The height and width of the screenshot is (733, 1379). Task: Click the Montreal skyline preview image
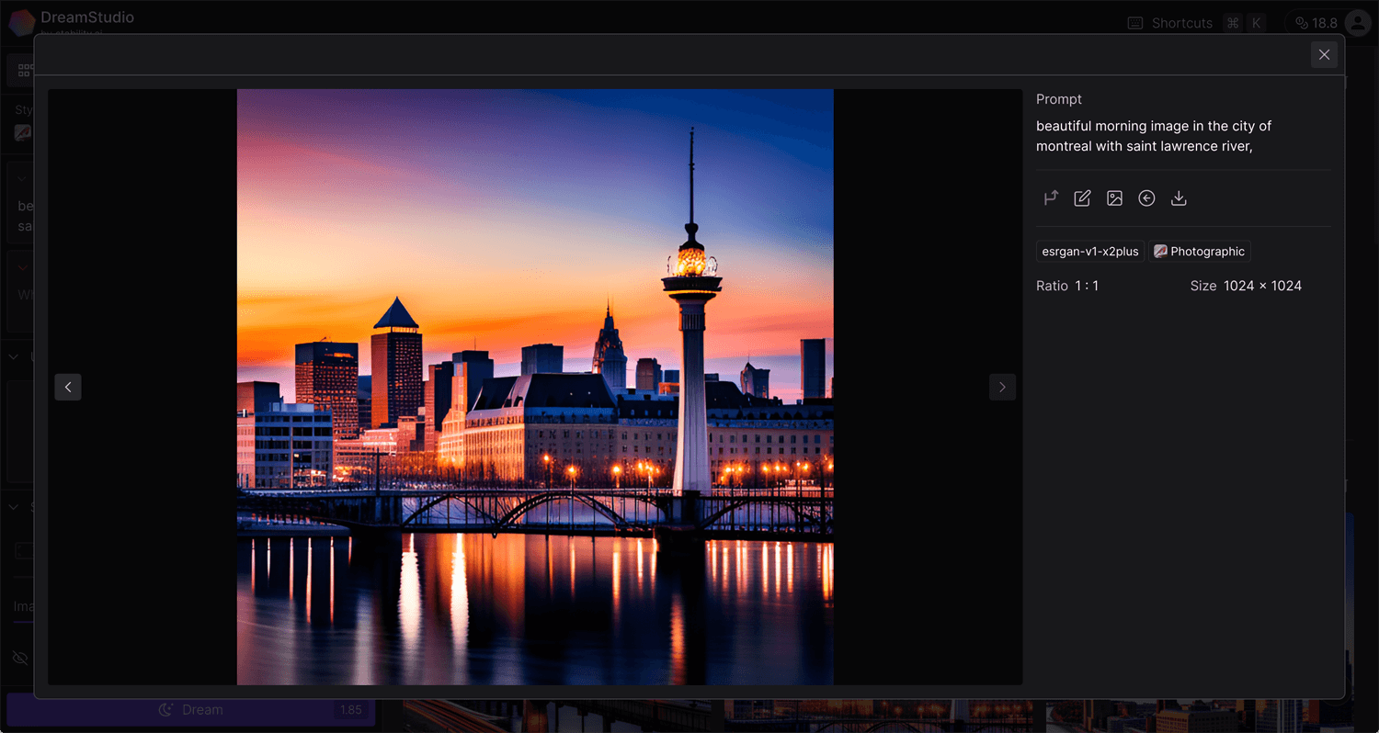coord(535,387)
